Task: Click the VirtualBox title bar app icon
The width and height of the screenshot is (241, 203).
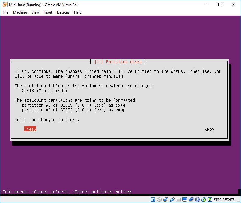Action: 5,5
